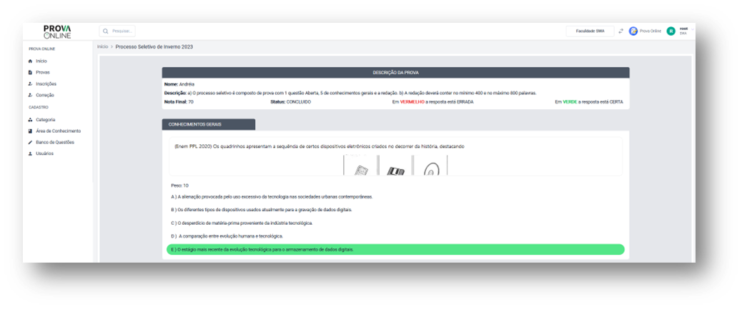Open Correção in the sidebar
The height and width of the screenshot is (309, 742).
(45, 95)
